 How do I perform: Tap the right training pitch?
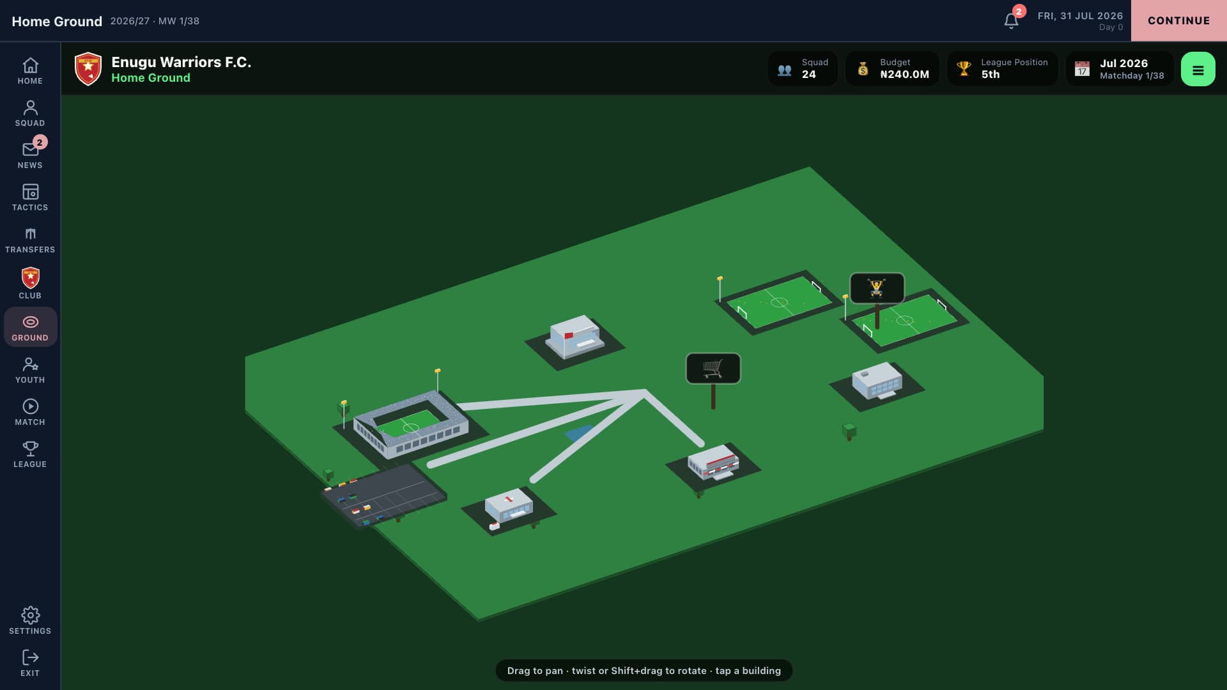[905, 321]
